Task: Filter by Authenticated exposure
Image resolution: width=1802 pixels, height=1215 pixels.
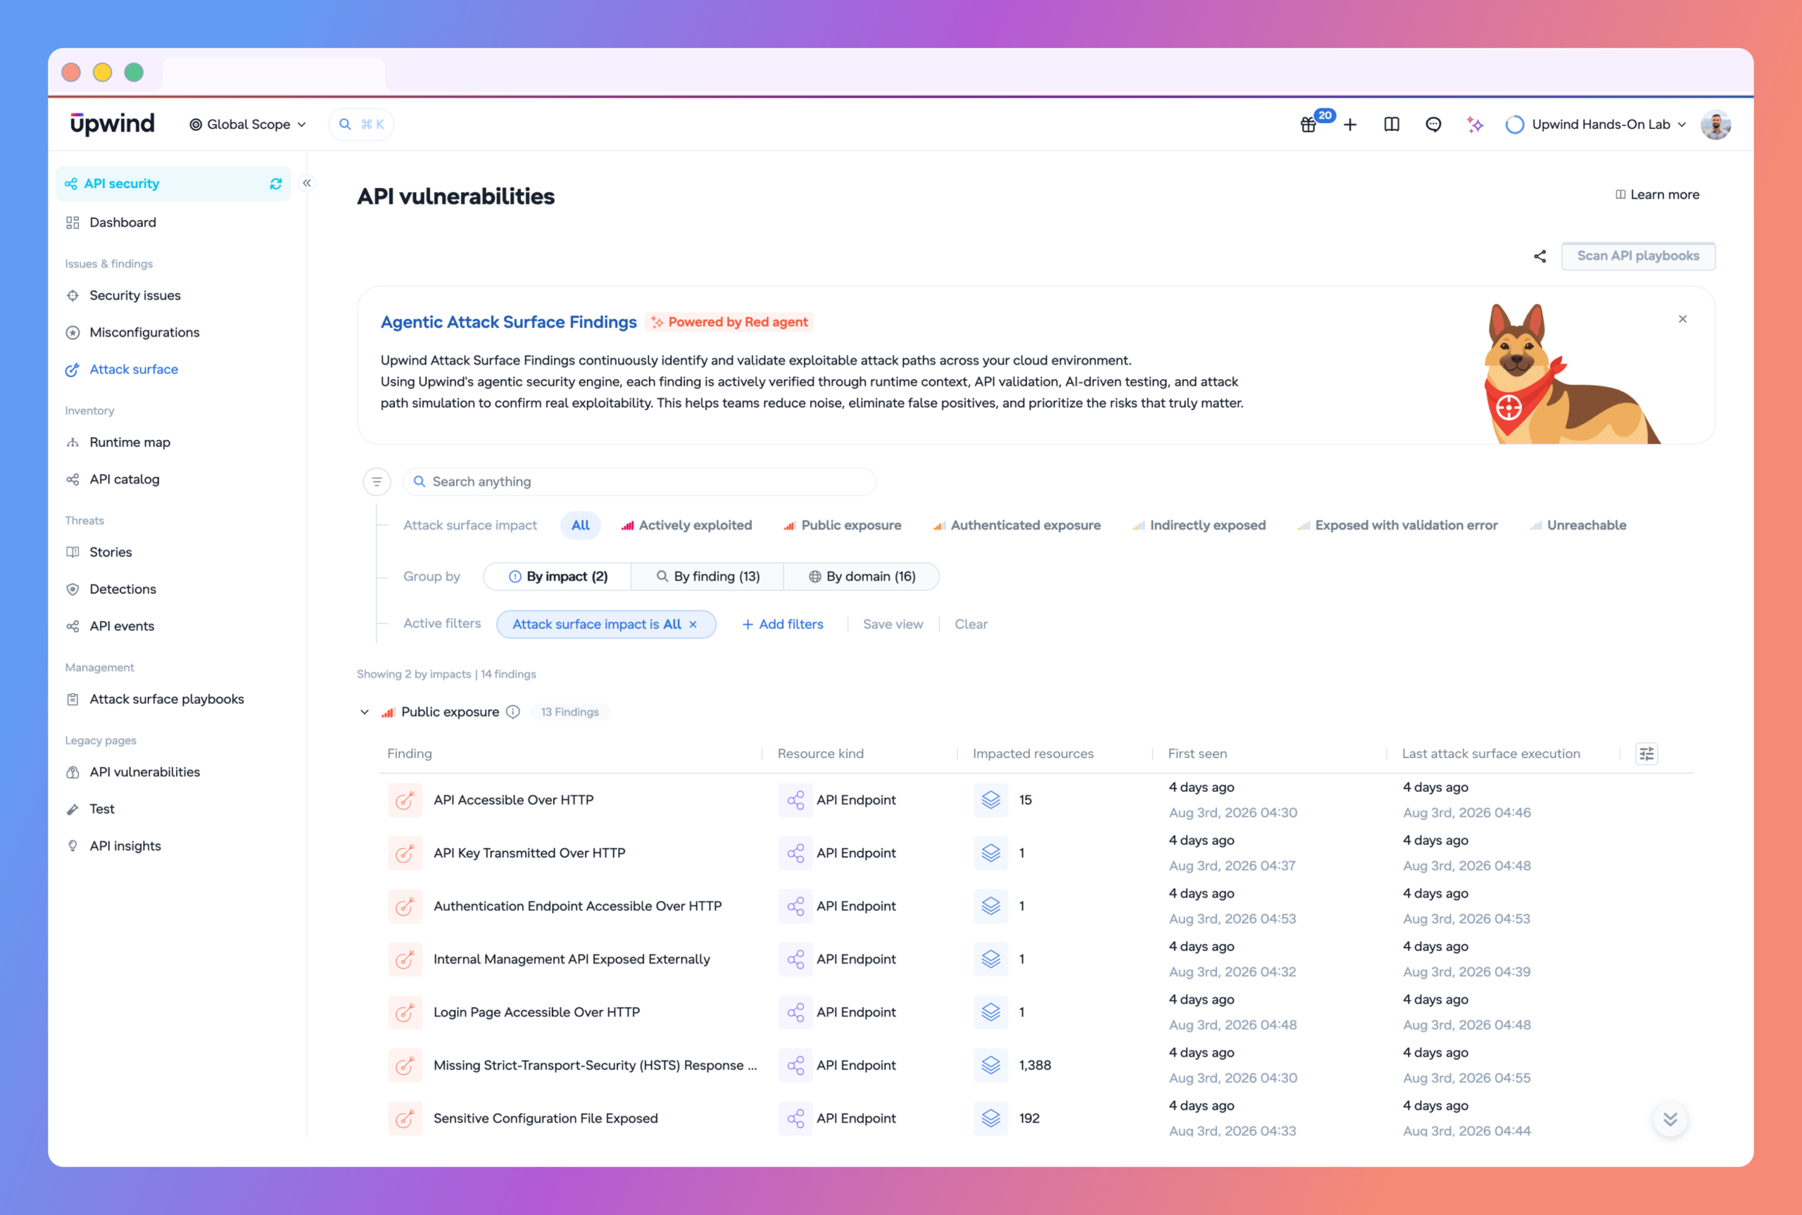Action: click(x=1016, y=525)
